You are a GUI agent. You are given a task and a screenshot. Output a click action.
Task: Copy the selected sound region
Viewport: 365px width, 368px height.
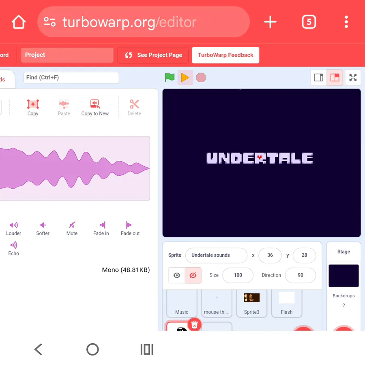click(x=33, y=108)
